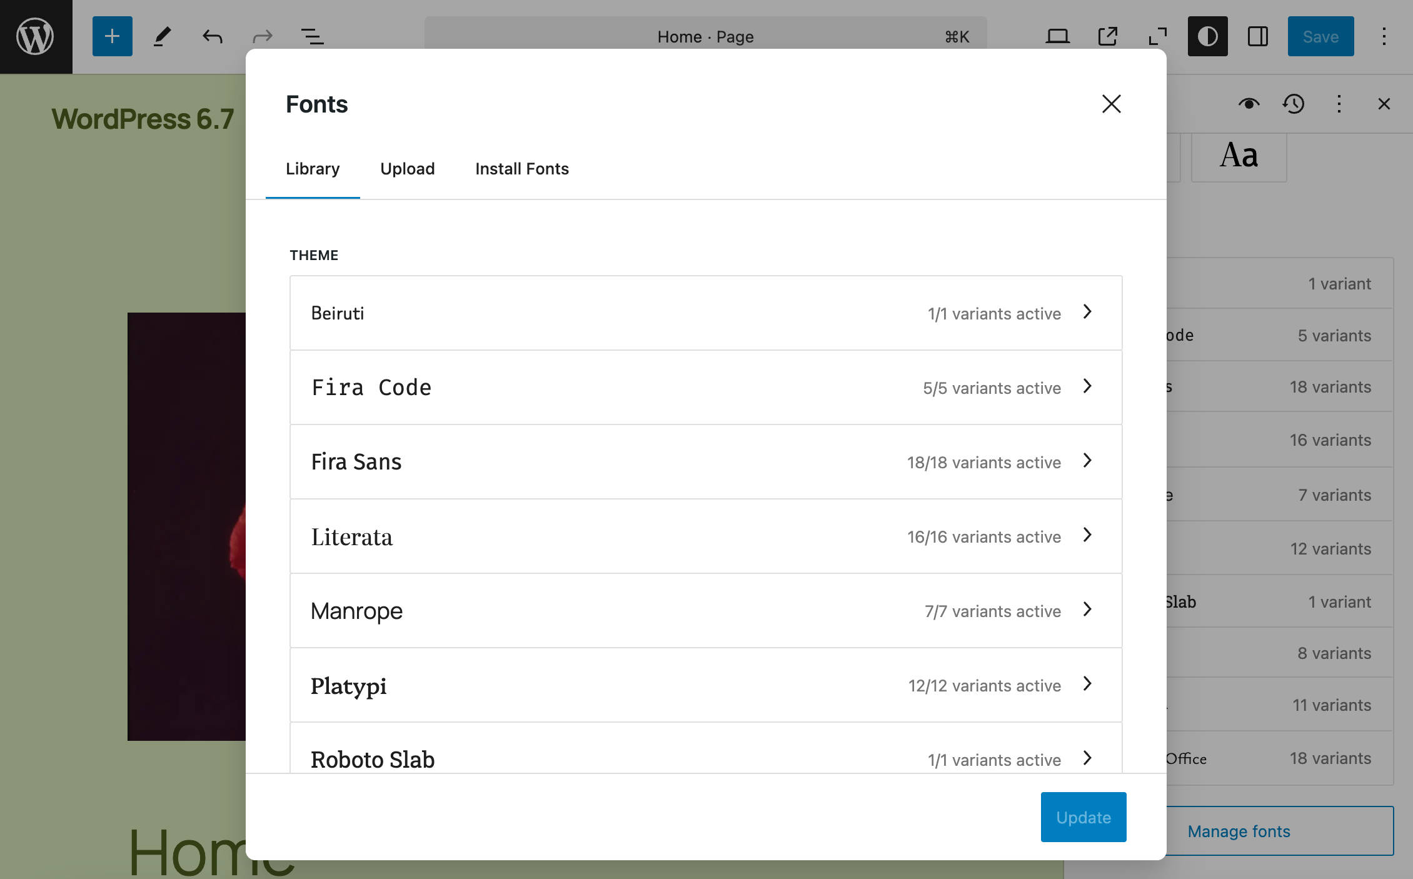This screenshot has height=879, width=1413.
Task: Click the Redo arrow
Action: [263, 36]
